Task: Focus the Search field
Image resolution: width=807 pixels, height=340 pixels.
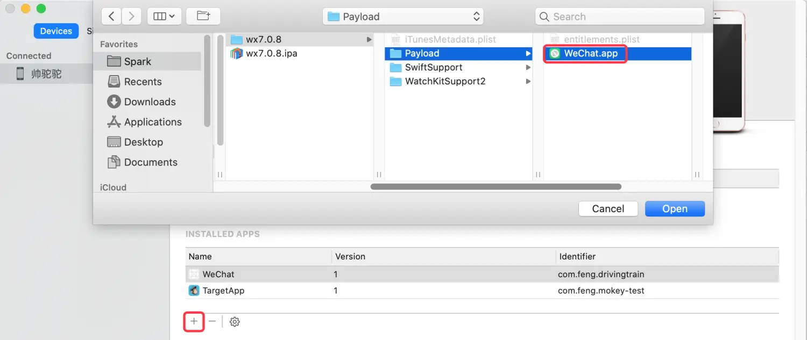Action: click(620, 17)
